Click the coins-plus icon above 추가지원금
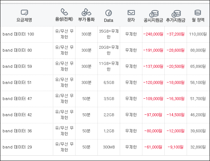Image resolution: width=210 pixels, height=161 pixels. click(176, 14)
